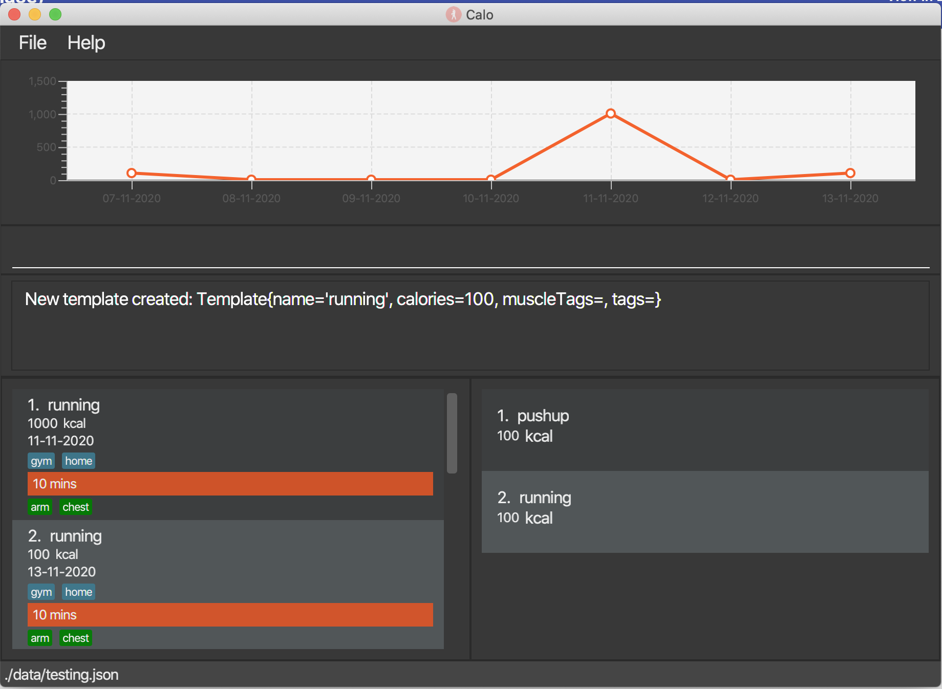This screenshot has width=942, height=689.
Task: Click the 100 kcal value in exercise 2
Action: [x=53, y=554]
